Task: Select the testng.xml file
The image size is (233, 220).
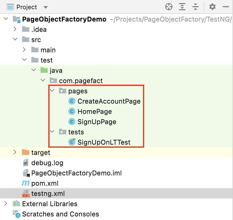Action: 48,194
